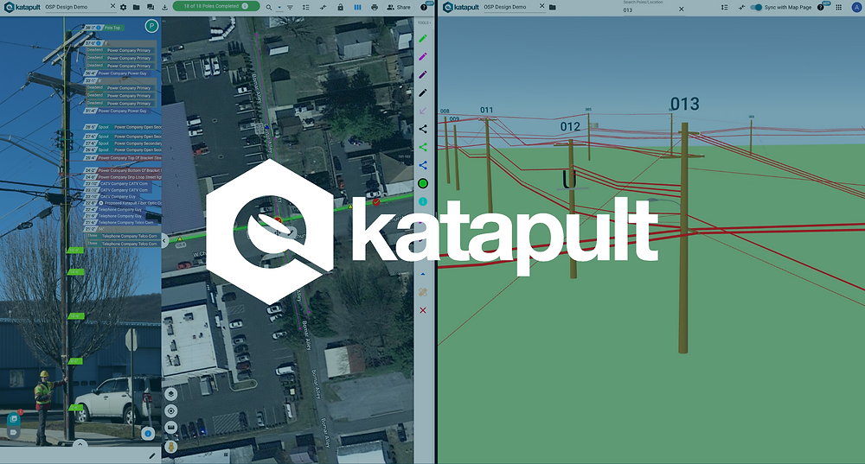Select the green connection node tool

(x=423, y=147)
